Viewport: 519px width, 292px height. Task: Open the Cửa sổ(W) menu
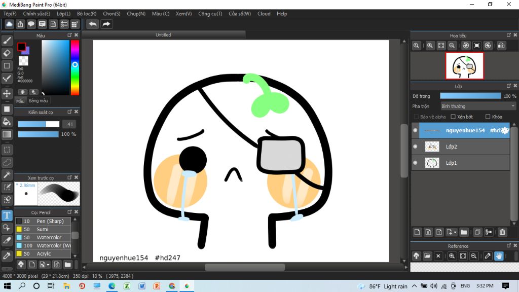tap(240, 14)
